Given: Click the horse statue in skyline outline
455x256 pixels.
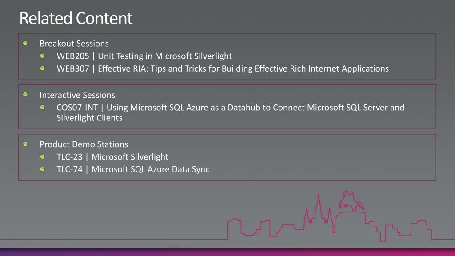Looking at the screenshot, I should click(351, 201).
